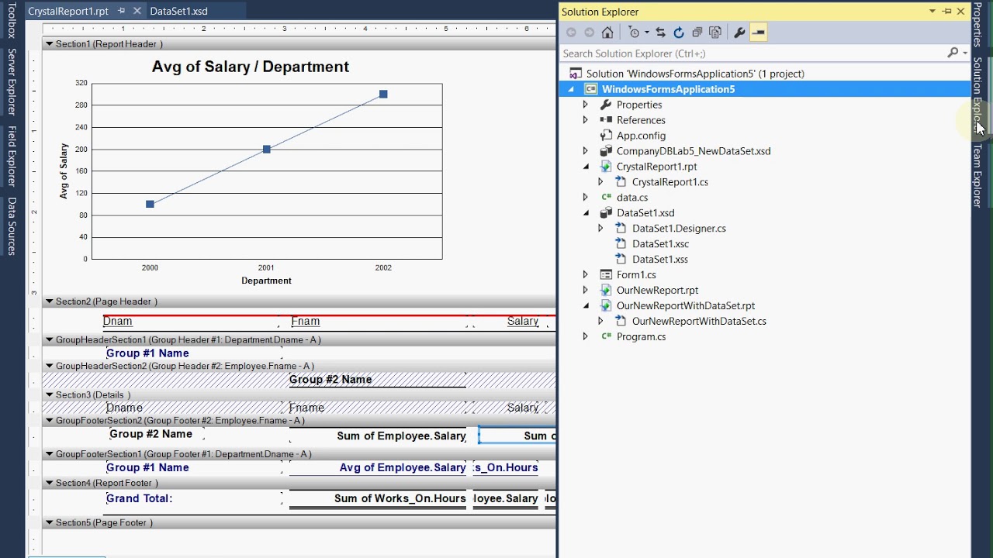Click the Collapse All icon
993x558 pixels.
[x=697, y=33]
